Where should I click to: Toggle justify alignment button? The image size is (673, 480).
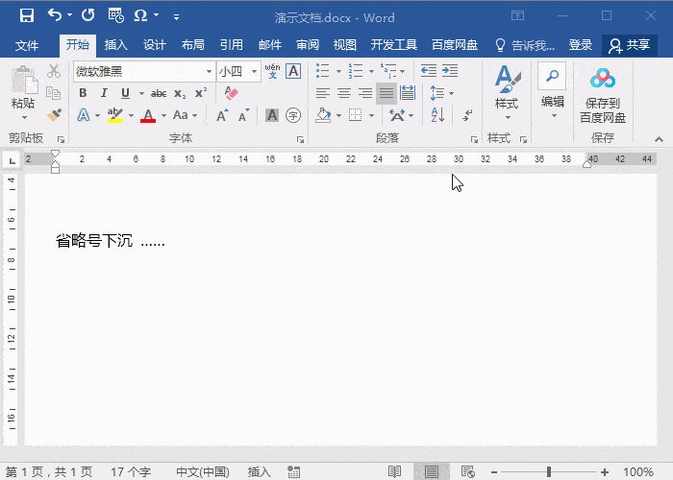(386, 93)
